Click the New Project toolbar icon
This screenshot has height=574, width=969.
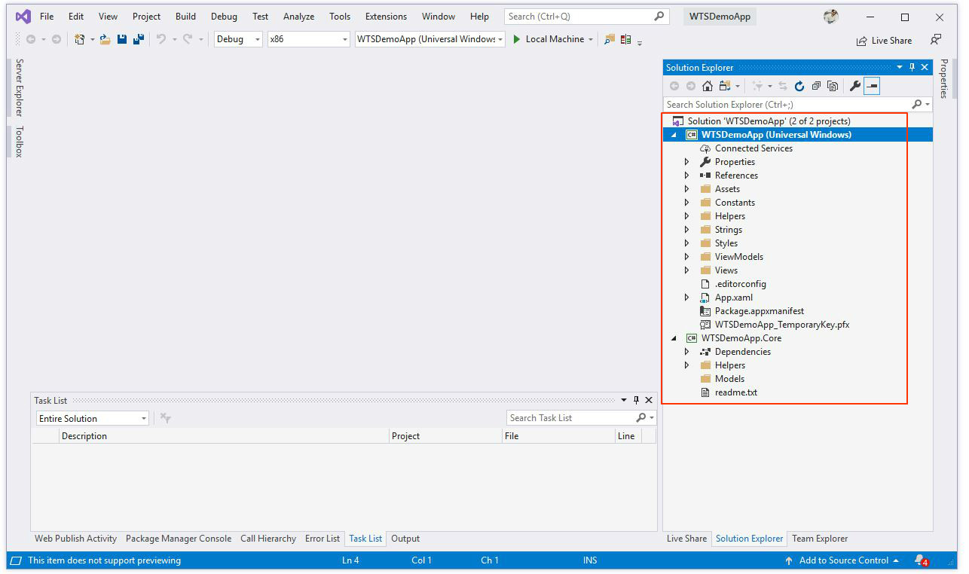pos(79,39)
